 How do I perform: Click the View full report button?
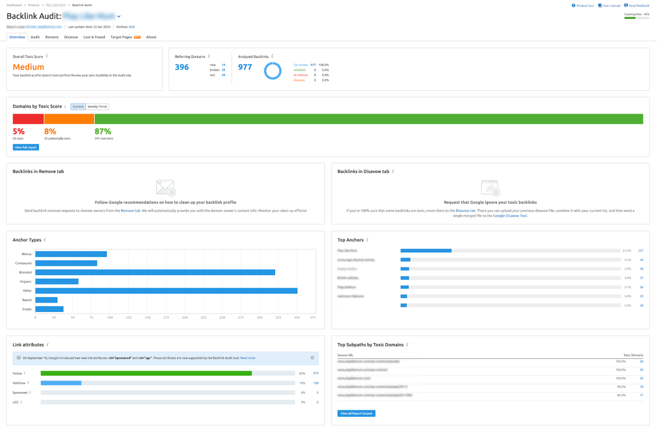[26, 147]
